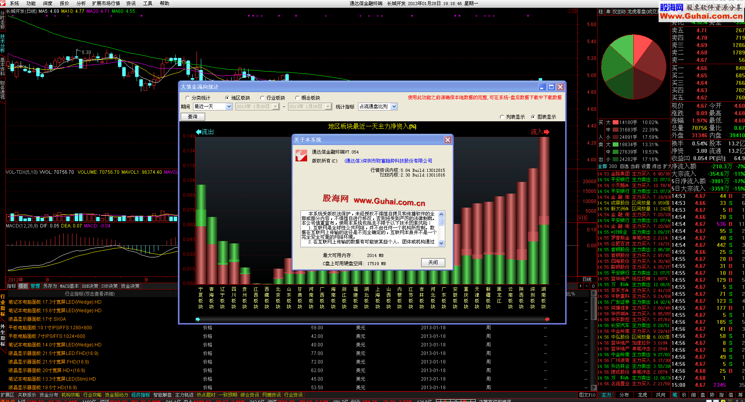Click the bright green 卖大 legend swatch
Image resolution: width=745 pixels, height=402 pixels.
click(x=615, y=145)
